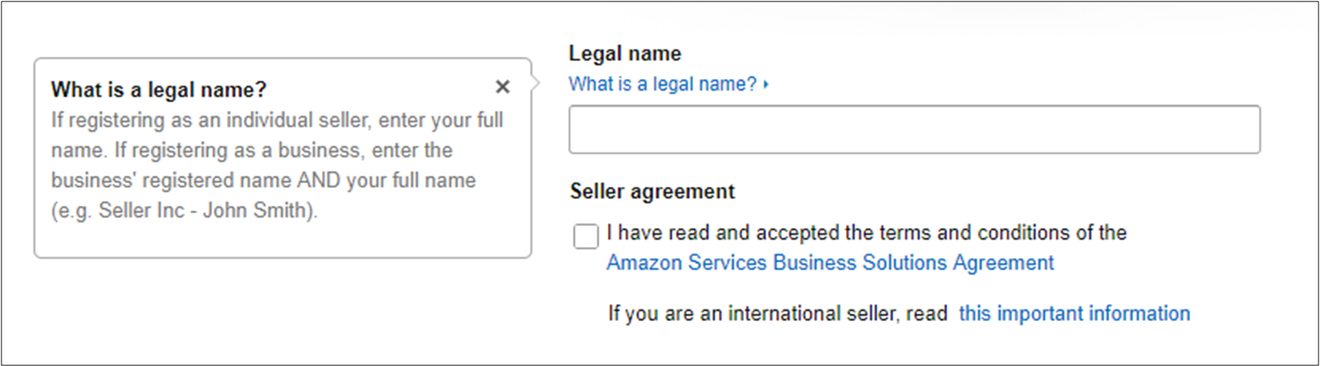Click "If you are an international seller, read" text
1320x366 pixels.
click(x=777, y=314)
